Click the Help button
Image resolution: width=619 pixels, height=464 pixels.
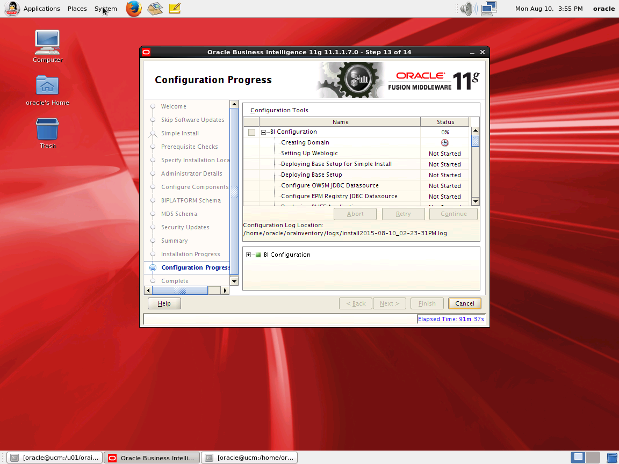164,303
